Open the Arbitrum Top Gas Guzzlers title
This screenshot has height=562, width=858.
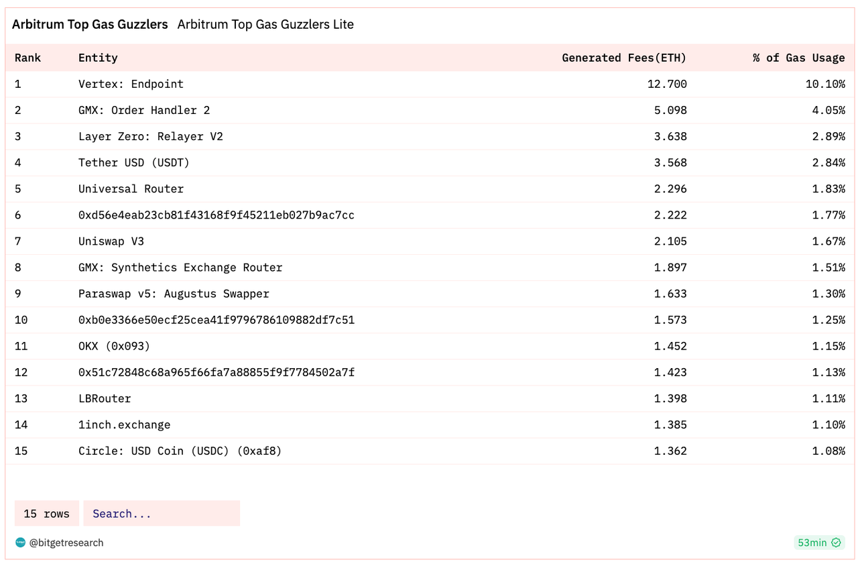pos(90,25)
